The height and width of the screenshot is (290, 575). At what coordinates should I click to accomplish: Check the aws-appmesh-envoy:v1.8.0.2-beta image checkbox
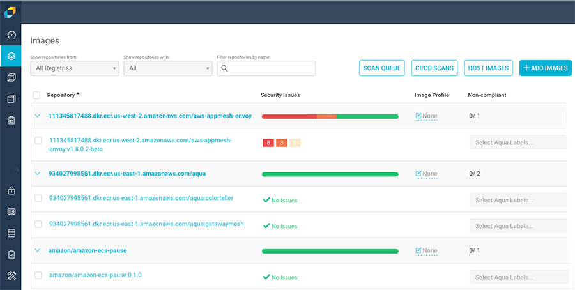point(38,141)
